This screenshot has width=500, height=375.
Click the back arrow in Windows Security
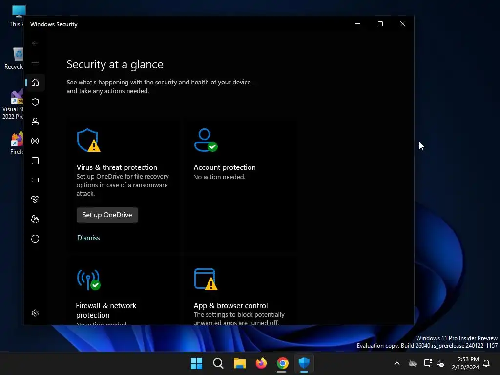pyautogui.click(x=35, y=43)
